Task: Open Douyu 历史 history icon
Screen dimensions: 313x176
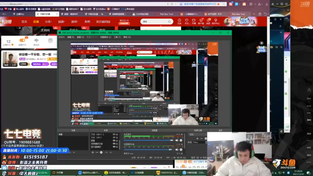Action: pos(180,22)
